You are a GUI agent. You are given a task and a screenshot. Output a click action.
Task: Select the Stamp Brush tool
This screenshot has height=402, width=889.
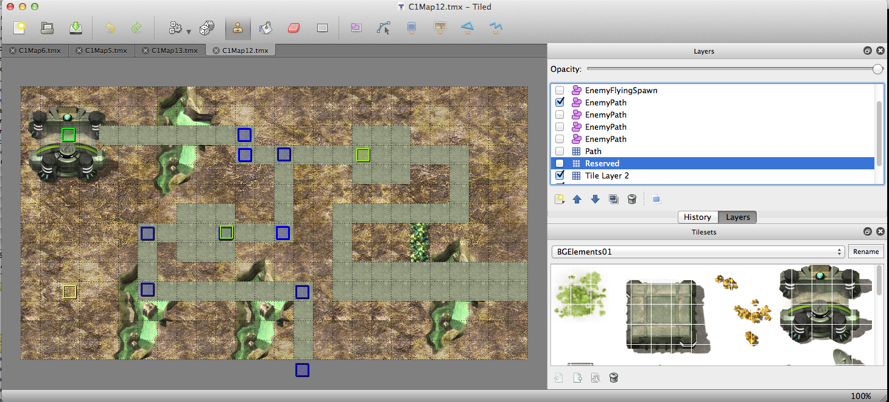pos(237,27)
